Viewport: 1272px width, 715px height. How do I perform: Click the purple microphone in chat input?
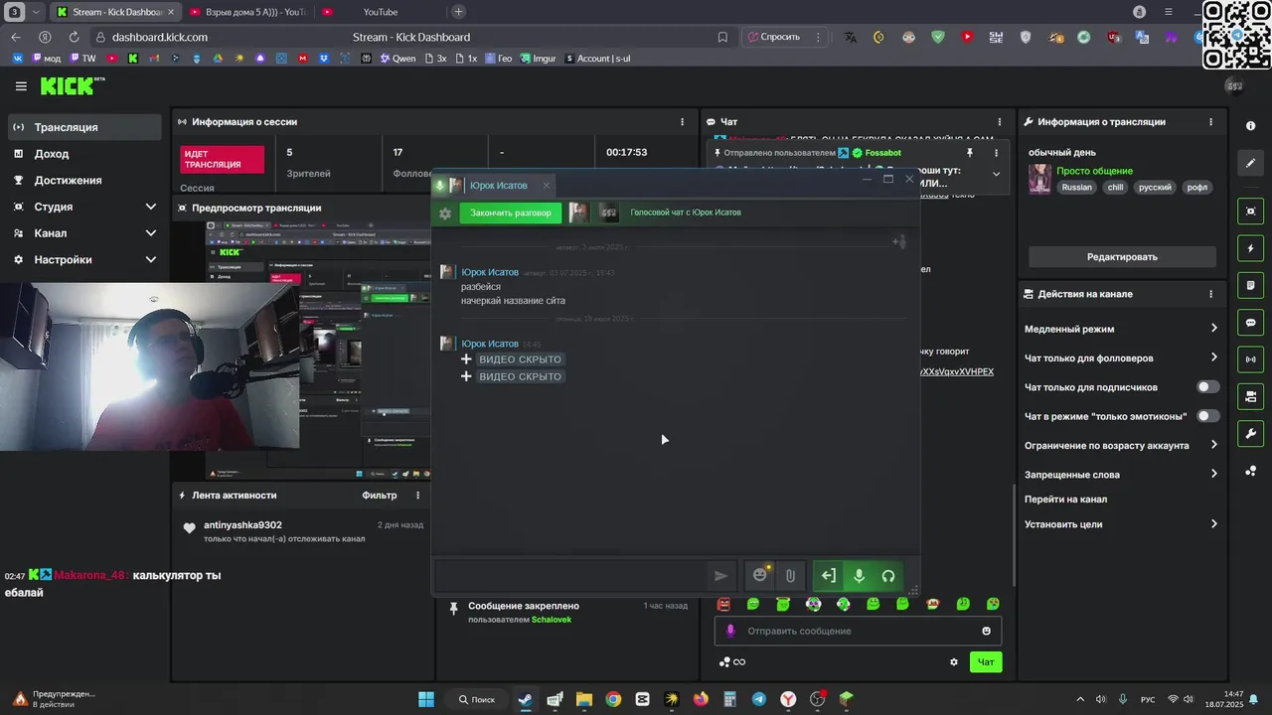(x=730, y=631)
